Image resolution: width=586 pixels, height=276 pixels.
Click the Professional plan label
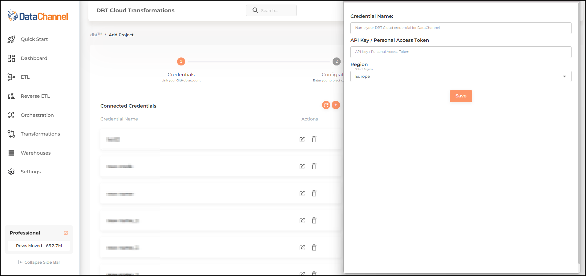point(25,233)
